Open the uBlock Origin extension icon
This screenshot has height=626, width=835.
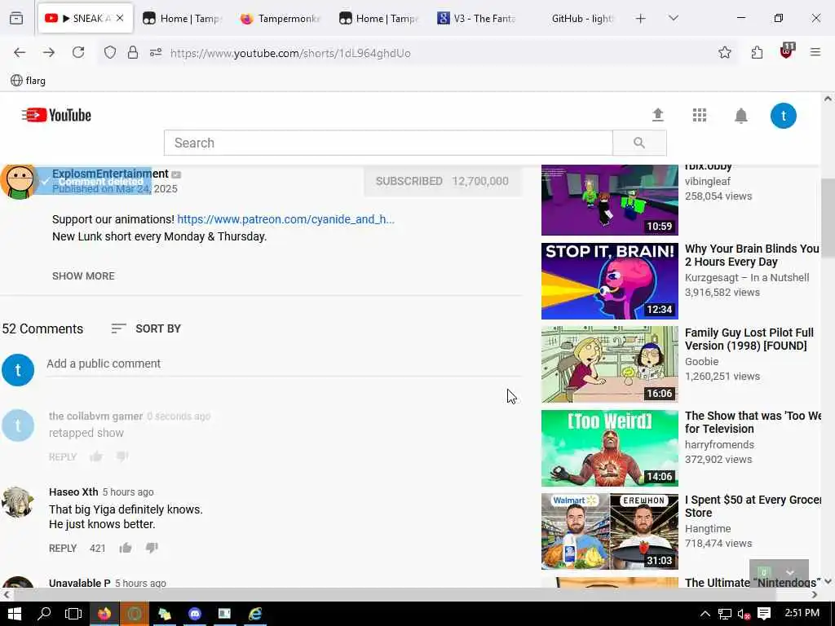coord(787,51)
